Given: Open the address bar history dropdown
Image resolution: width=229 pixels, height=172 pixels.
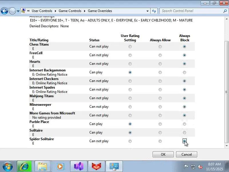Looking at the screenshot, I should (x=147, y=11).
